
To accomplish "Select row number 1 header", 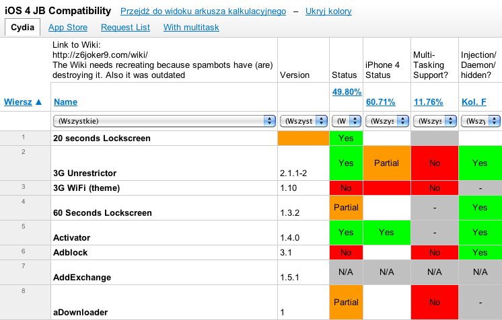I will click(x=25, y=138).
